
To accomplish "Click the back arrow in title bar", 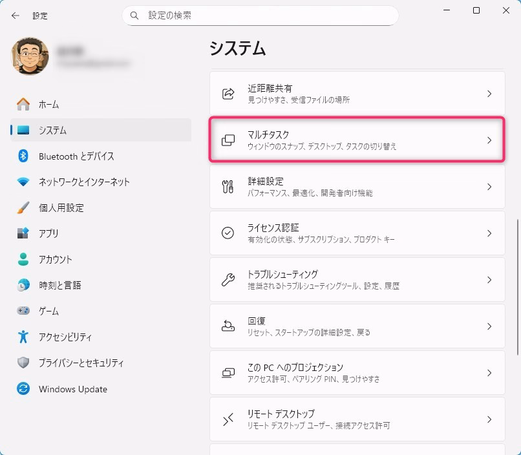I will (x=16, y=16).
